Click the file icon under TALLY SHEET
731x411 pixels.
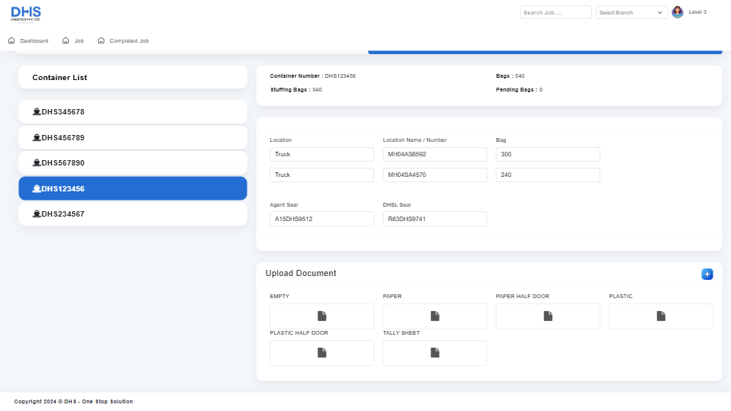pyautogui.click(x=435, y=353)
